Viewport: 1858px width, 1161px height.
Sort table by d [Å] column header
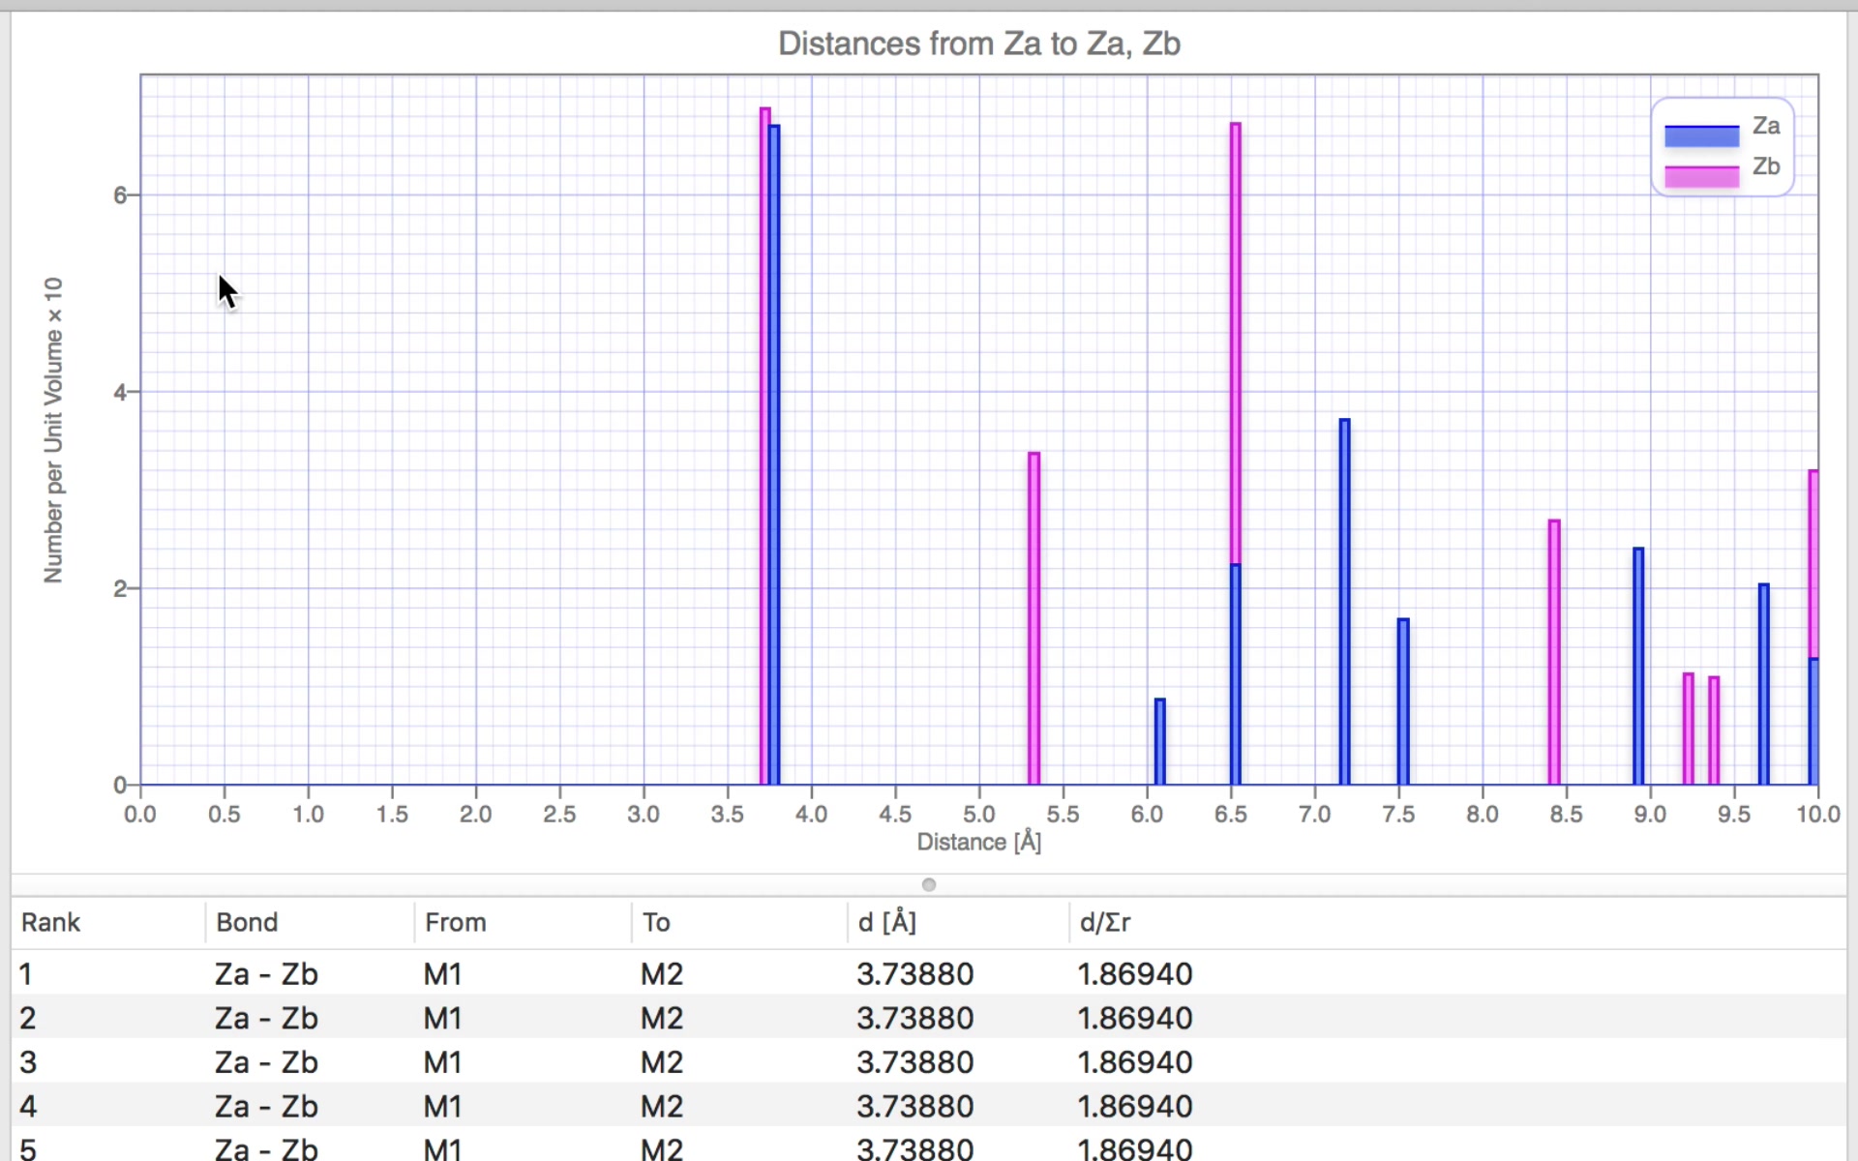(887, 922)
